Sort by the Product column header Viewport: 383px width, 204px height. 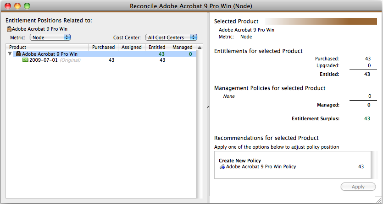pos(47,47)
